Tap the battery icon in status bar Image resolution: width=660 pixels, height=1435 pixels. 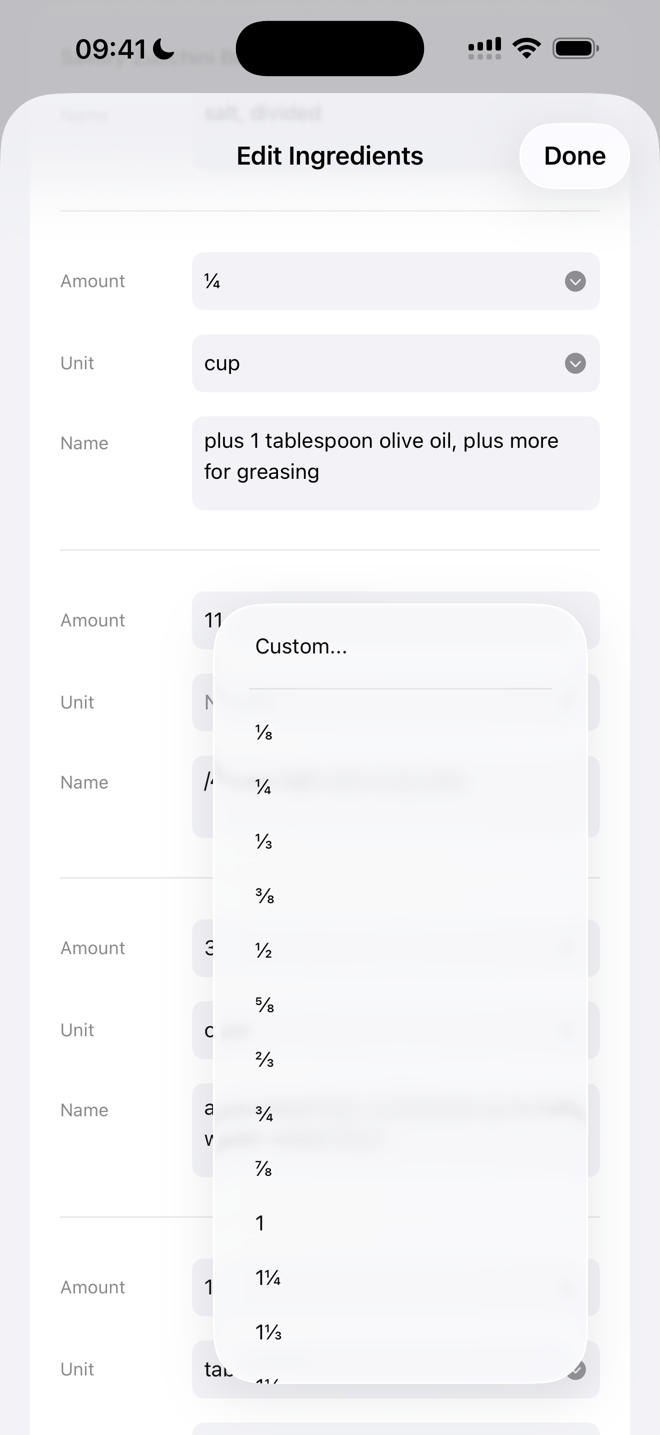575,49
